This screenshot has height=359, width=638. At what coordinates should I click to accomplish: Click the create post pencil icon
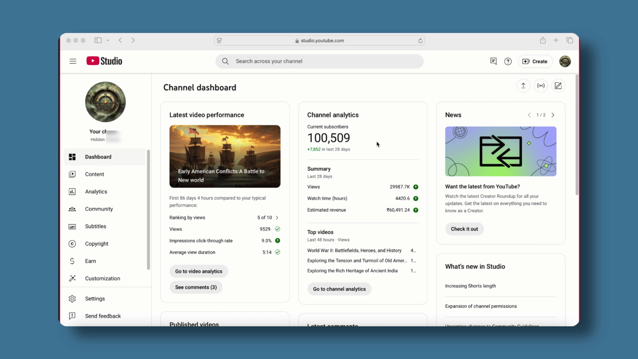(x=558, y=86)
